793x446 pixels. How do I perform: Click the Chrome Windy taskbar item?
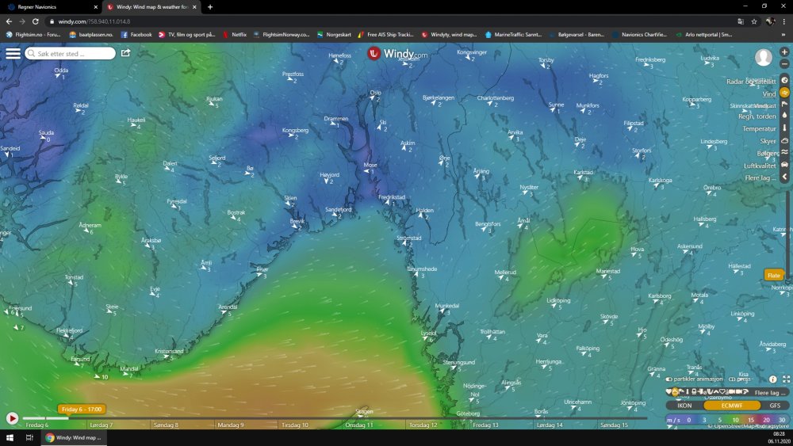[x=74, y=437]
